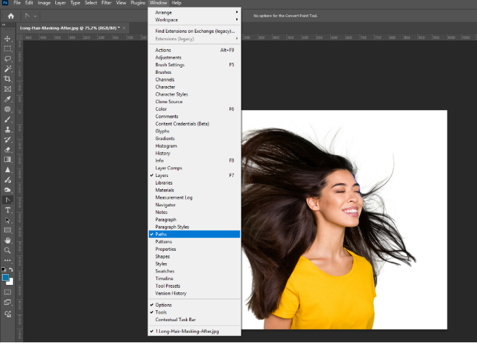The width and height of the screenshot is (477, 343).
Task: Open the Layer menu
Action: (60, 3)
